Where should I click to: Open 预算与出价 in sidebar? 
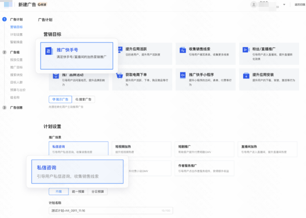18,90
